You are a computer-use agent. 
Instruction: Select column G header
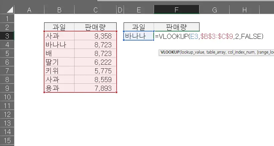pos(215,10)
